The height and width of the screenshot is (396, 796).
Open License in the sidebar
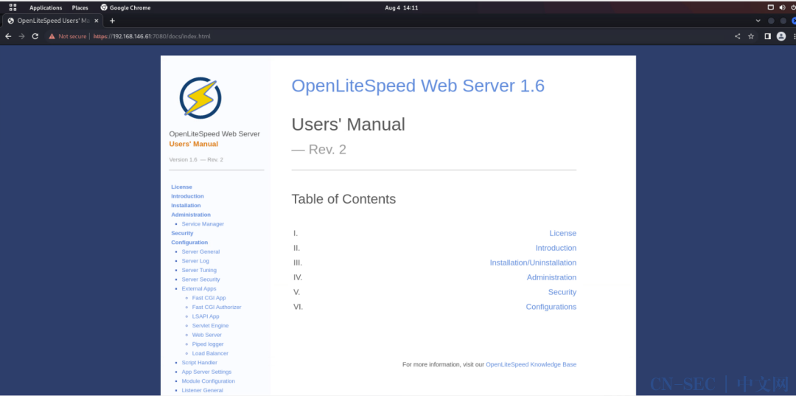tap(182, 187)
